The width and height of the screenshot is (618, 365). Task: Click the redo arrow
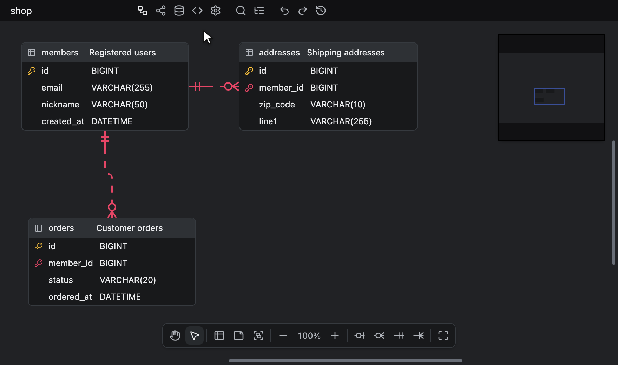(302, 11)
